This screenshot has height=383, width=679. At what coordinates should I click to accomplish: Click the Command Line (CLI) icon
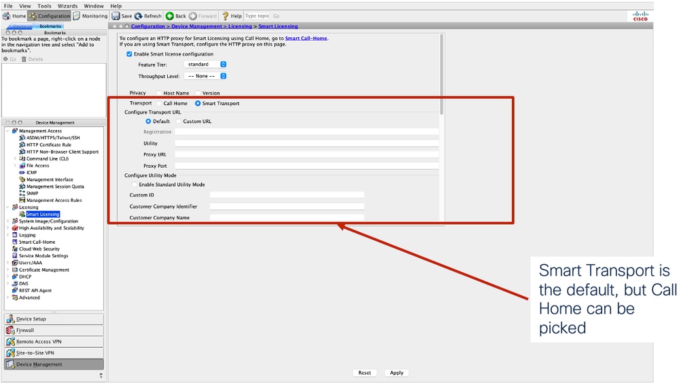[22, 158]
